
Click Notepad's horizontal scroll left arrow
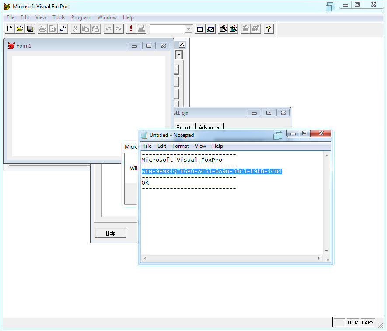[x=145, y=258]
